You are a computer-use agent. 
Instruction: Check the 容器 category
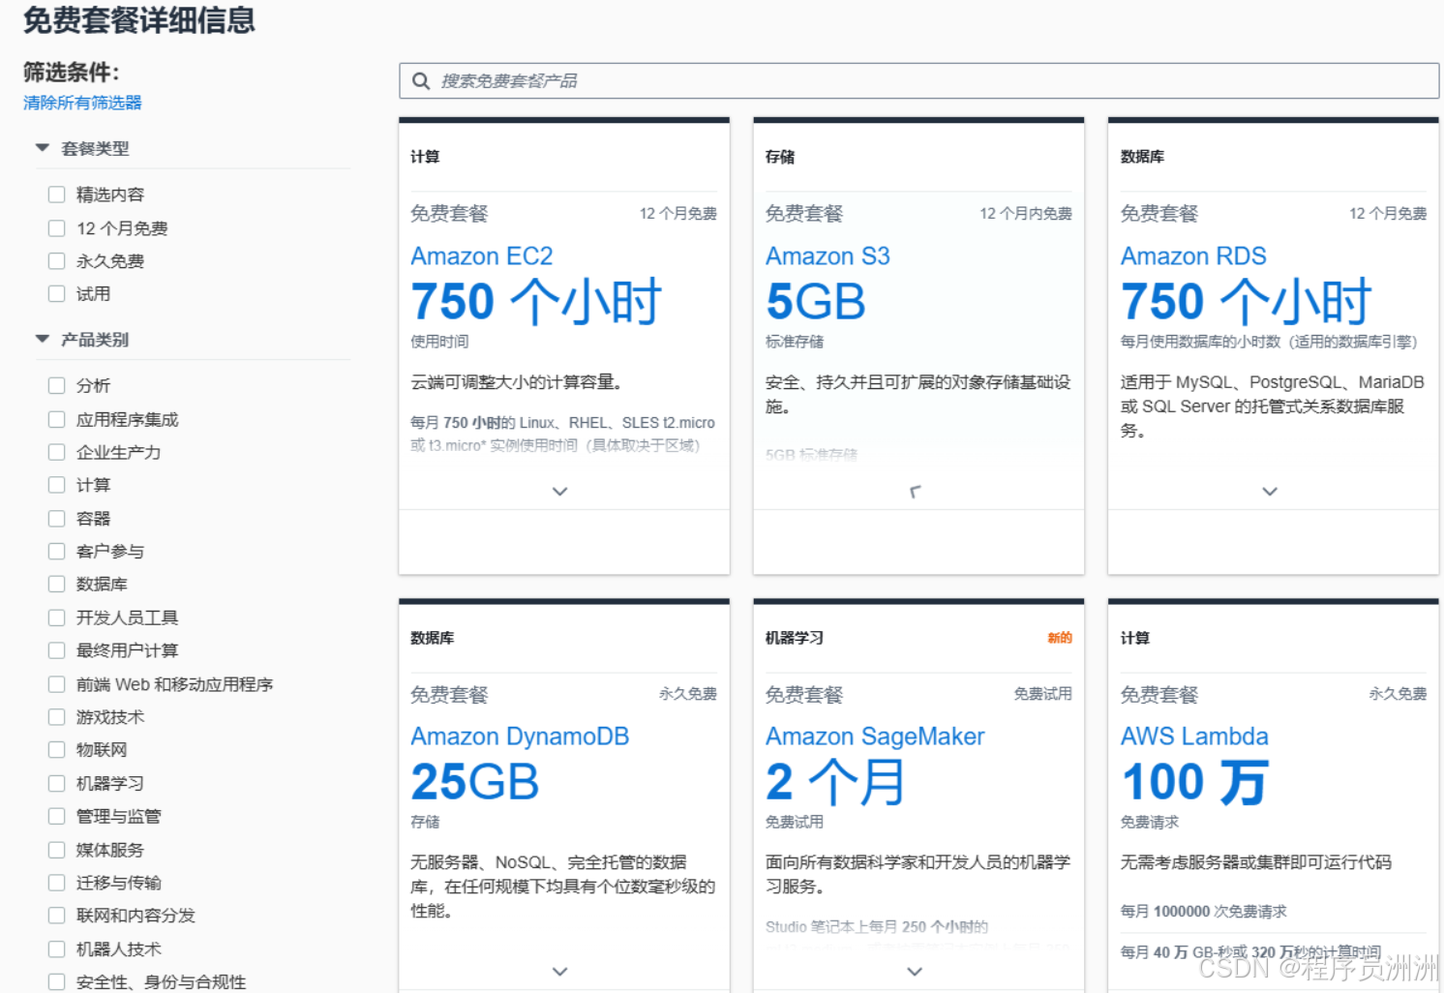tap(57, 519)
